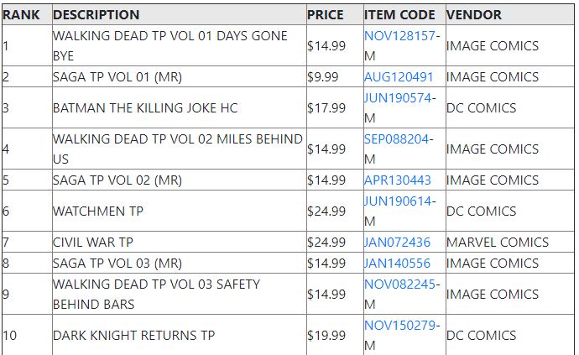Click the $19.99 price cell
The width and height of the screenshot is (579, 355).
[335, 336]
